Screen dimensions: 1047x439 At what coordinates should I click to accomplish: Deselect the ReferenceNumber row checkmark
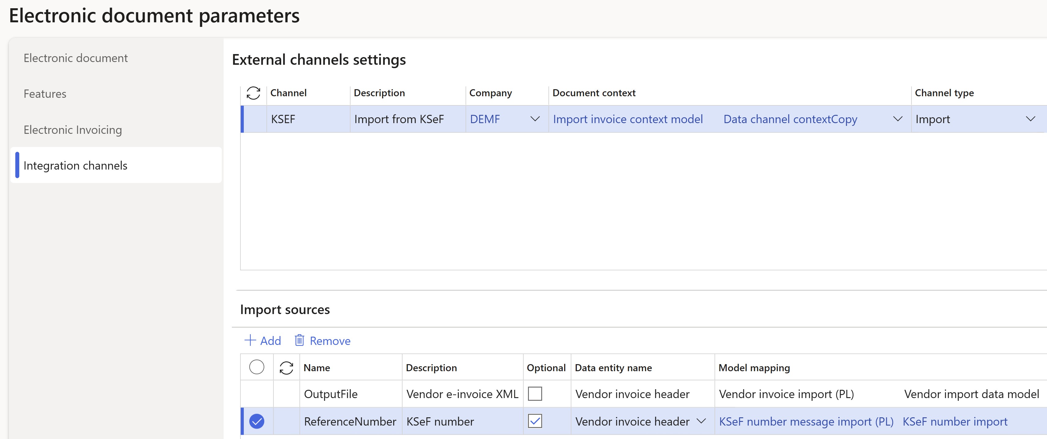tap(256, 421)
